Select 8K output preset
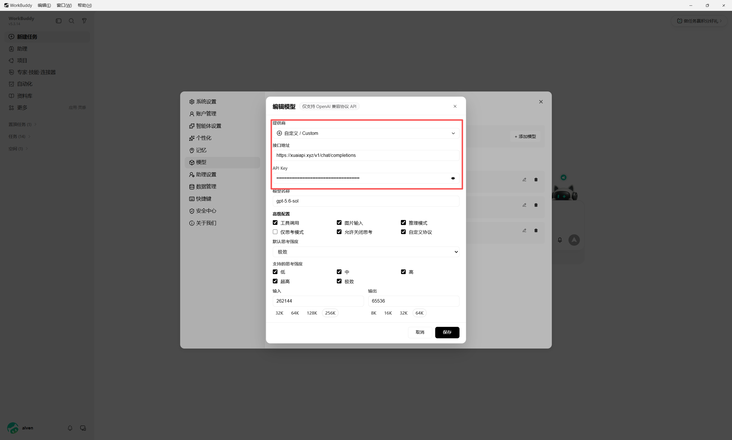 click(x=373, y=313)
